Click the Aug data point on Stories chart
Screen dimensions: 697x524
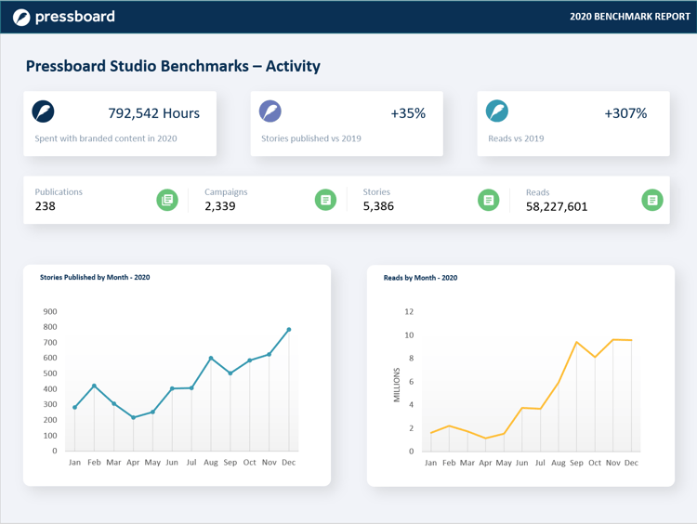click(x=211, y=358)
